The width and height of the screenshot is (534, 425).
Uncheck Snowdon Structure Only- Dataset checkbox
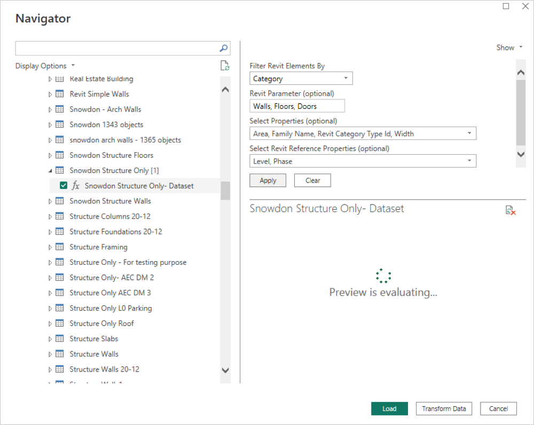pyautogui.click(x=64, y=186)
